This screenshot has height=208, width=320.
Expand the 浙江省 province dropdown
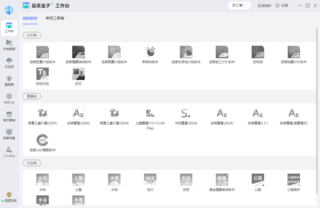239,5
